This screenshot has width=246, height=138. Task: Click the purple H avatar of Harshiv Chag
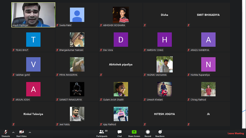tap(165, 40)
